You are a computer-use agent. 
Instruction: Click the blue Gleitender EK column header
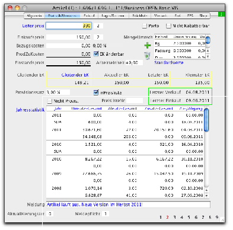tap(75, 75)
